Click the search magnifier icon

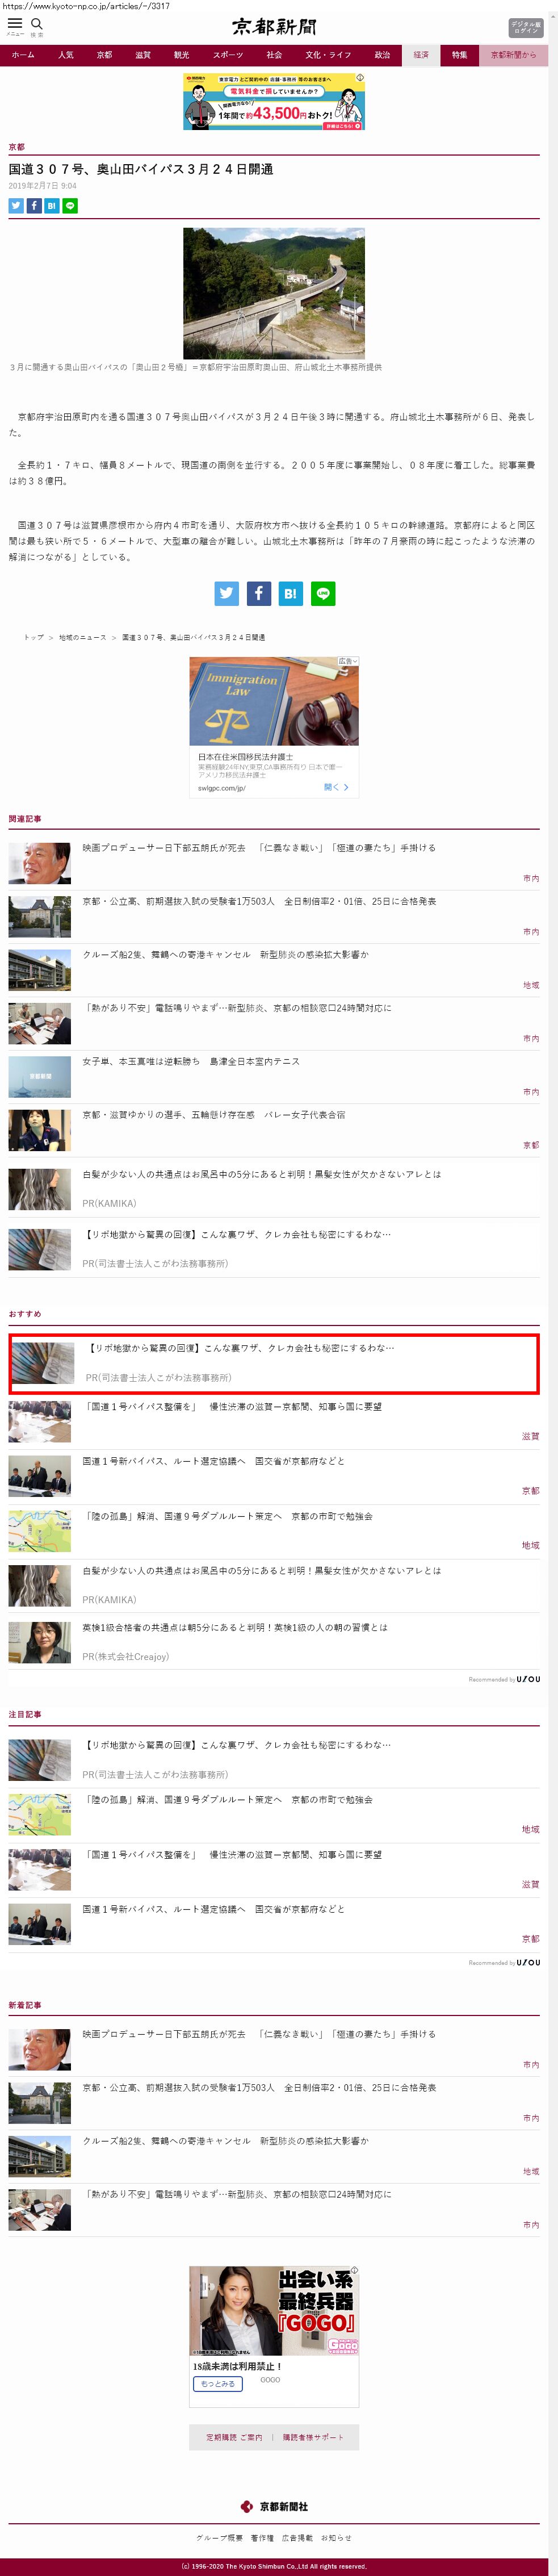[37, 23]
